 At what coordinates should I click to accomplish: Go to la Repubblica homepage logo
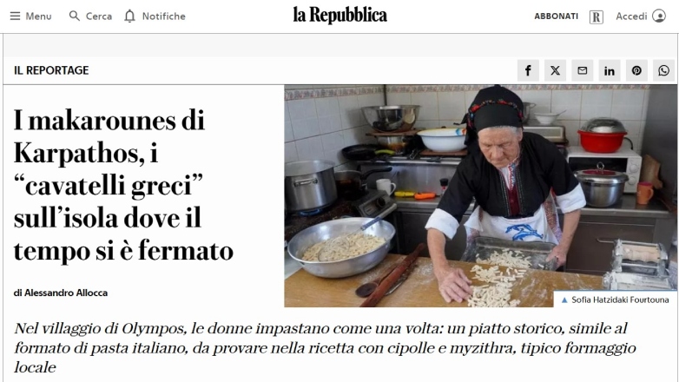pos(339,15)
